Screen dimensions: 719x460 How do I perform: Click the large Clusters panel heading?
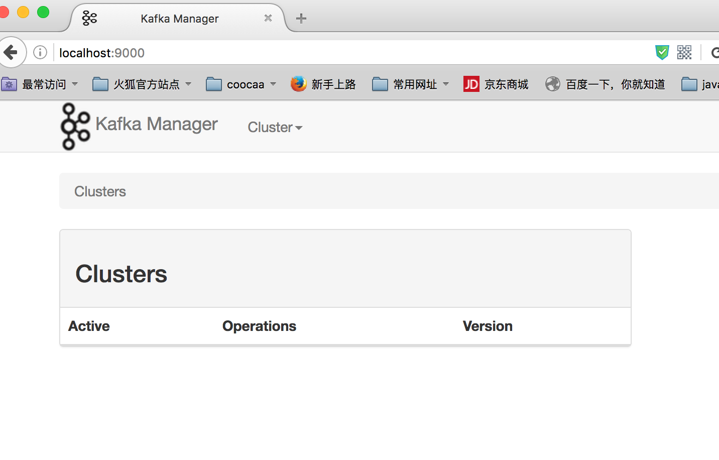(121, 274)
